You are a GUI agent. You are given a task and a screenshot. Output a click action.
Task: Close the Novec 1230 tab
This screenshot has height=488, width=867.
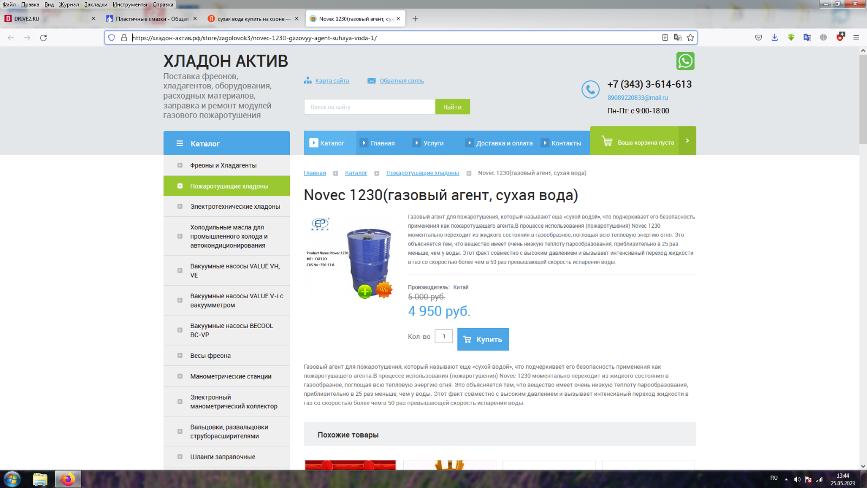pyautogui.click(x=398, y=18)
